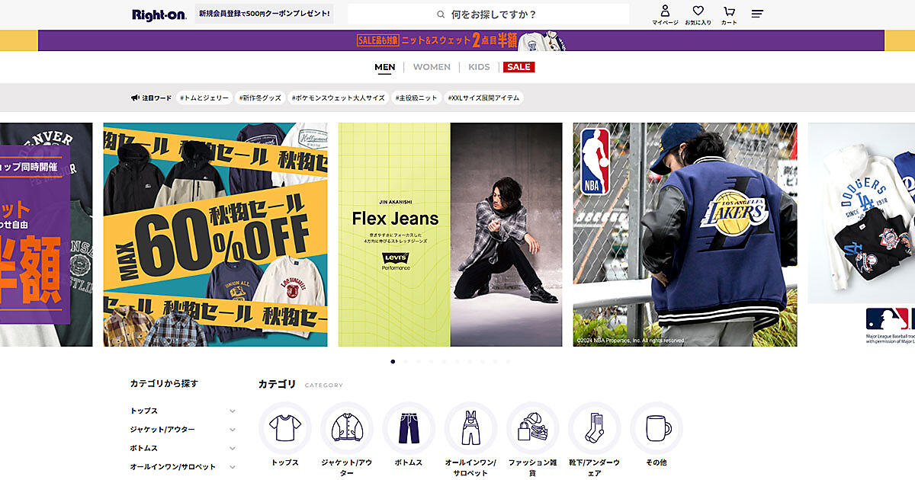Select the Tops t-shirt category icon
915x480 pixels.
pyautogui.click(x=285, y=428)
